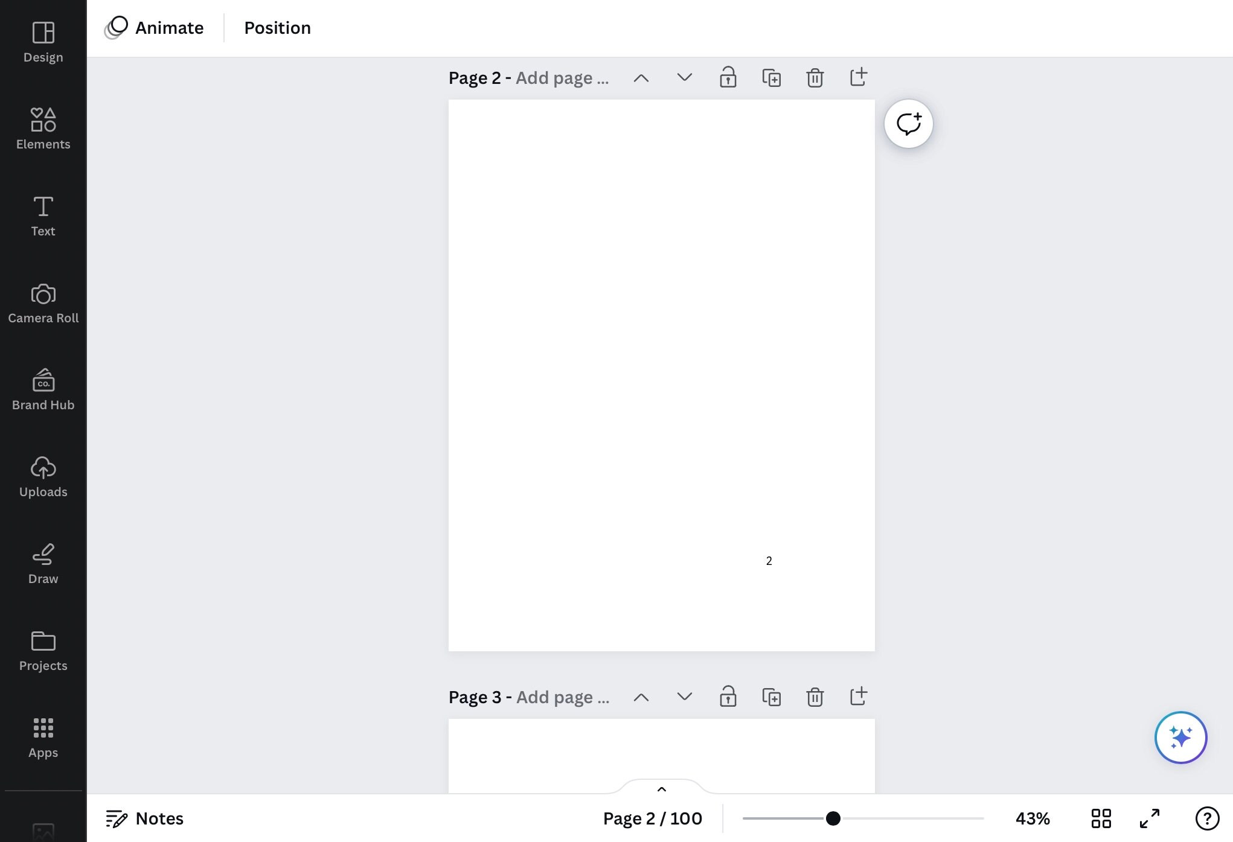Open the Elements panel
Viewport: 1233px width, 842px height.
coord(43,128)
